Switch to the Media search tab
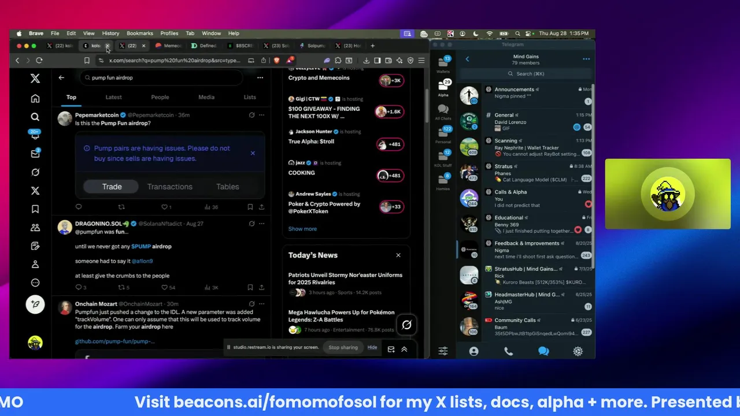This screenshot has width=740, height=416. click(206, 97)
